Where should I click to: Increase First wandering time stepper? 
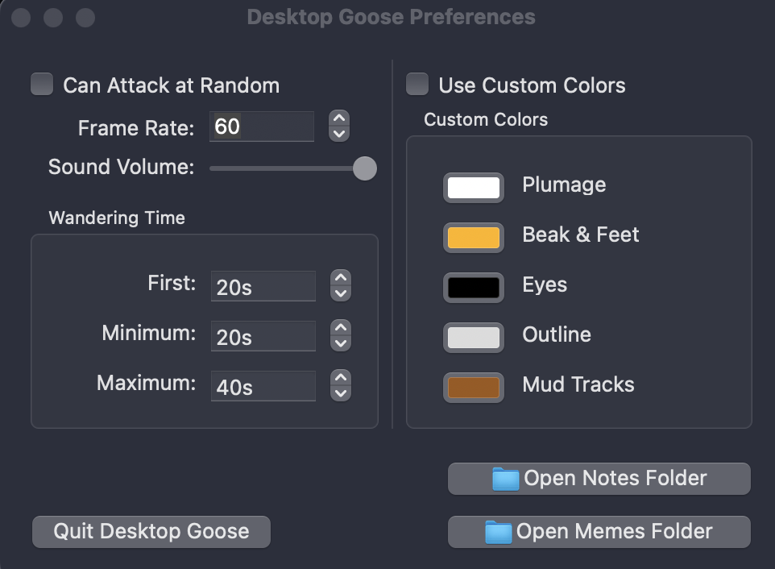[342, 278]
